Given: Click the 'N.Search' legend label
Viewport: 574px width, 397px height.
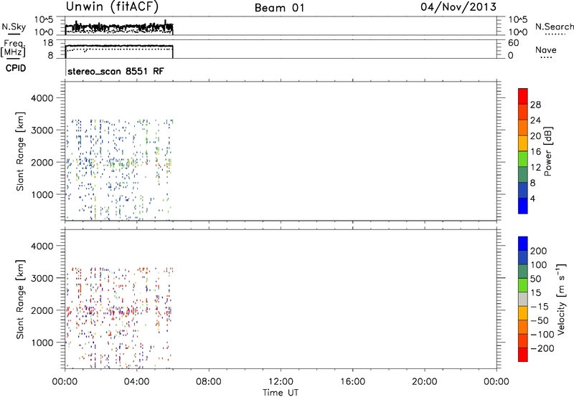Looking at the screenshot, I should tap(554, 27).
